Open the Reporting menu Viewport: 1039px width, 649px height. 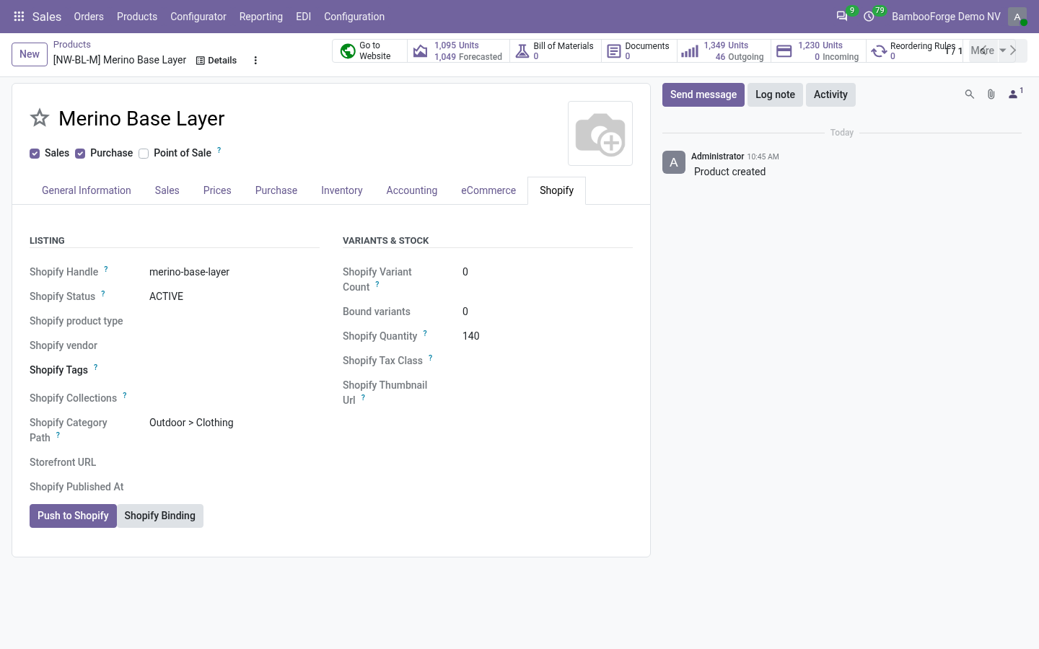tap(261, 17)
